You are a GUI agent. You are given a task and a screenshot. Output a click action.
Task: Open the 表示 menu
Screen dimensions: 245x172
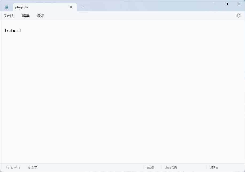[x=41, y=16]
